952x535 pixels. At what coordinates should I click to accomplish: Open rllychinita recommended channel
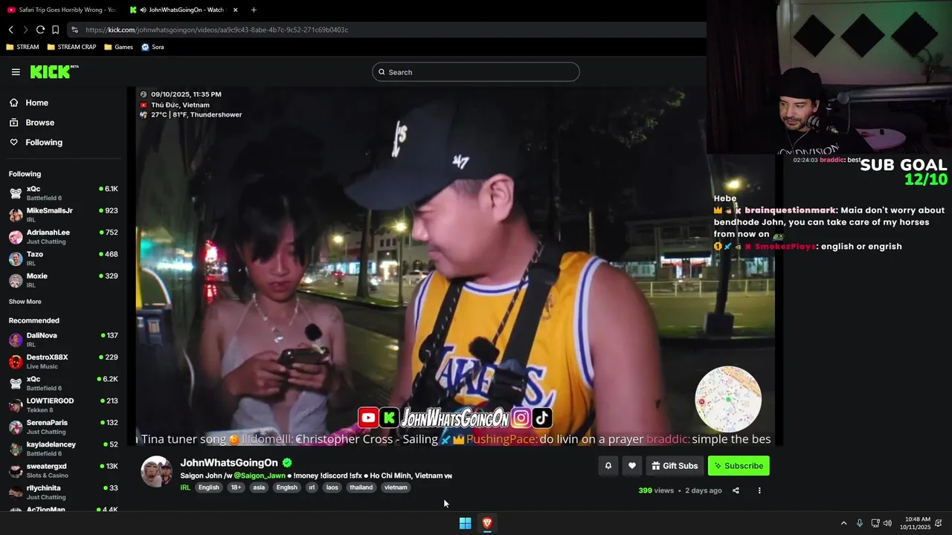tap(63, 492)
